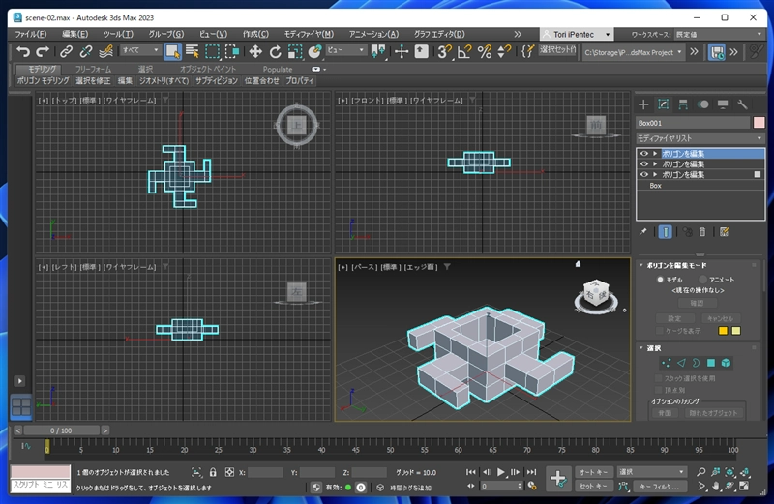Select the Move tool
Screen dimensions: 774x504
(x=255, y=51)
